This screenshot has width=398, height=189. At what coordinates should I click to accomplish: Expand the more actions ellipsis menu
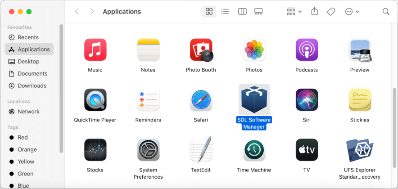pyautogui.click(x=352, y=12)
